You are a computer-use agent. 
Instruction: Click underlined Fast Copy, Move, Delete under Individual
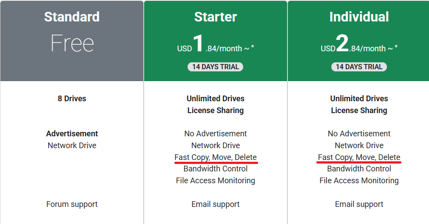(x=359, y=157)
